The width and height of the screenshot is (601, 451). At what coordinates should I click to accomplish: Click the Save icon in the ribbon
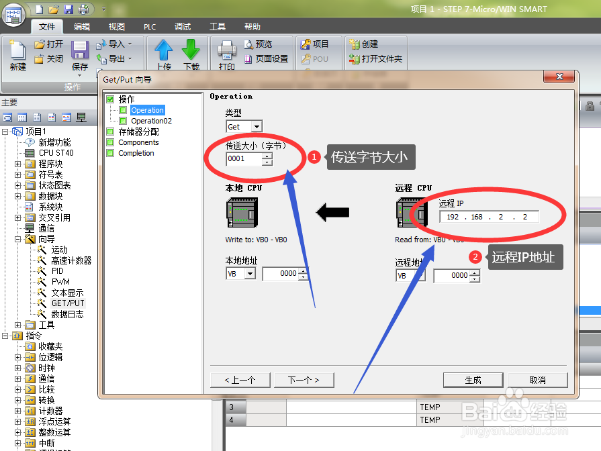tap(80, 50)
